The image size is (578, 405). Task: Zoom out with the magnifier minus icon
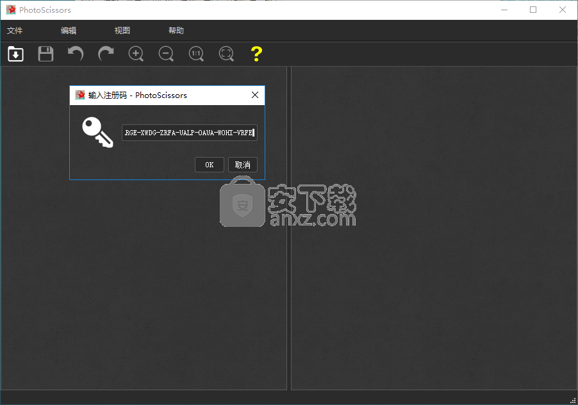coord(166,54)
